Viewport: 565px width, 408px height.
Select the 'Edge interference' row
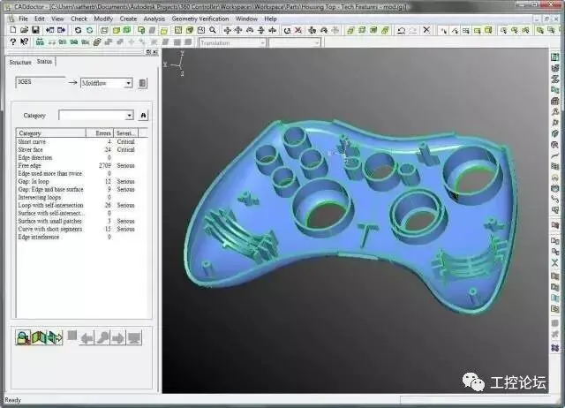tap(82, 237)
